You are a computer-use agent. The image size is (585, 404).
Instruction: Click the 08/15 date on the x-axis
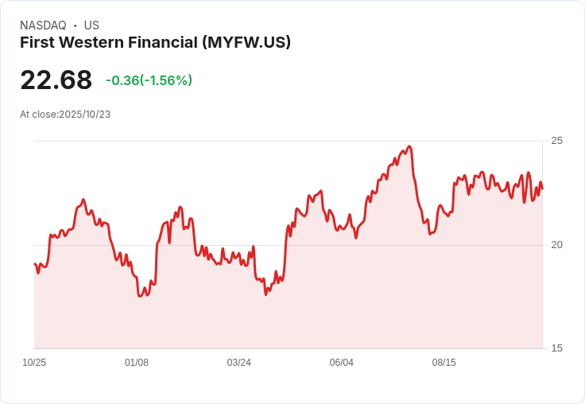click(x=444, y=363)
